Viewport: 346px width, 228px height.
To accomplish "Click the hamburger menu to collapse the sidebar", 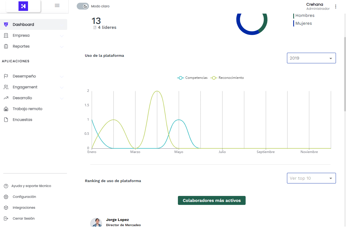I will (x=57, y=5).
